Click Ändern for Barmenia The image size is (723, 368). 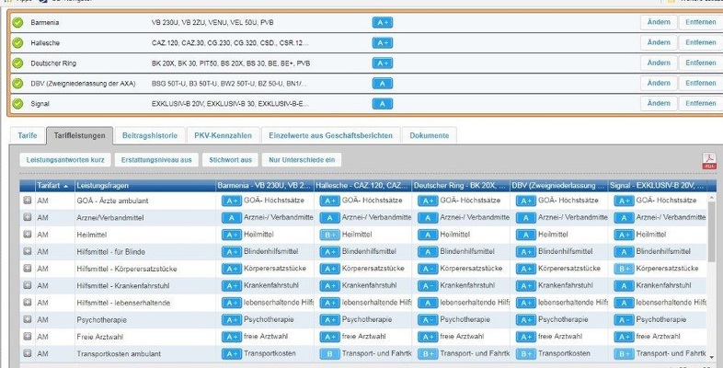click(x=659, y=22)
